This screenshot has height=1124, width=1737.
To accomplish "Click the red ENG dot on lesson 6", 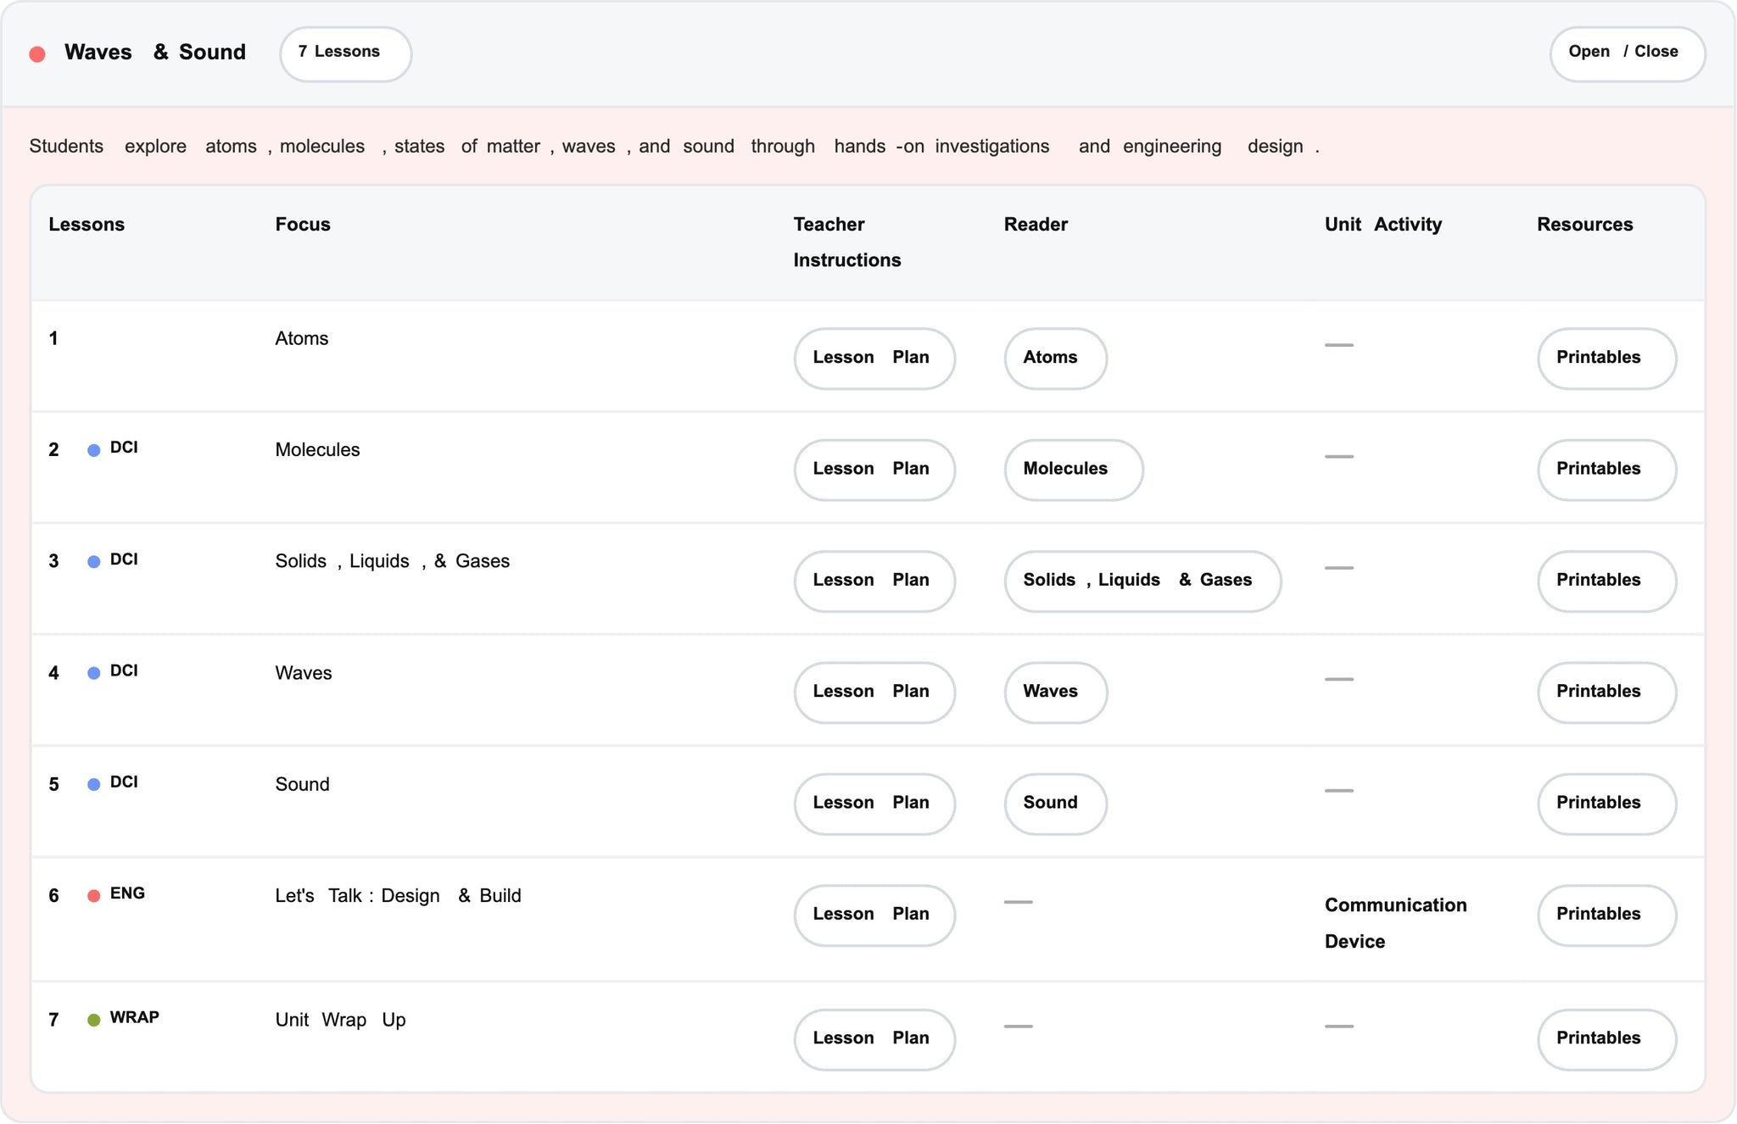I will pos(94,896).
